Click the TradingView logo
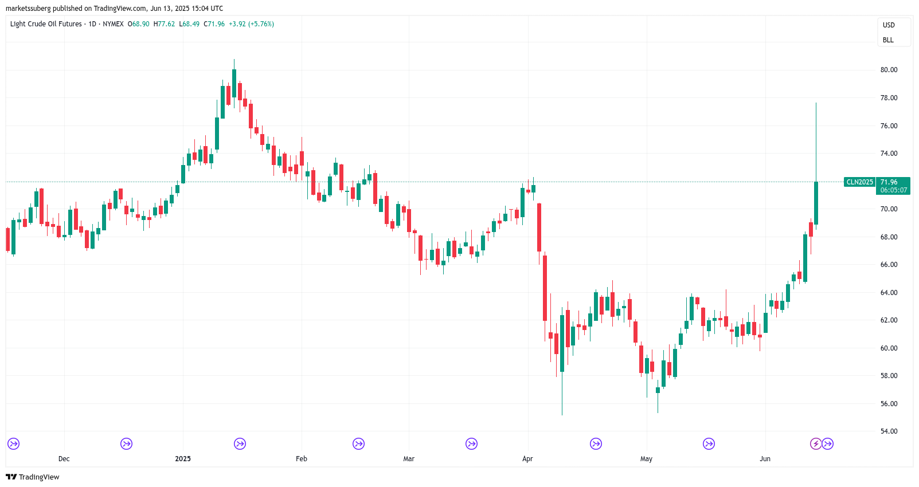 33,477
